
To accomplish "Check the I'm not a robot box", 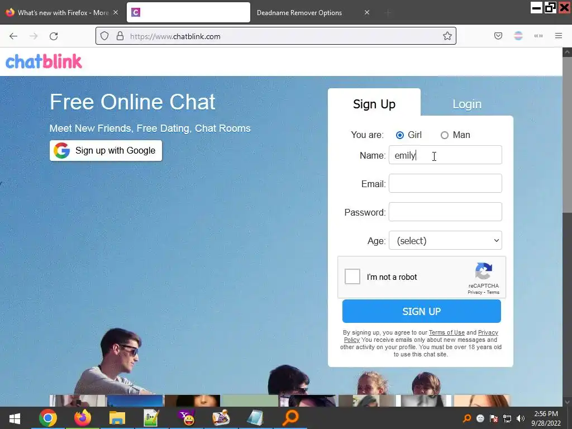I will coord(352,277).
